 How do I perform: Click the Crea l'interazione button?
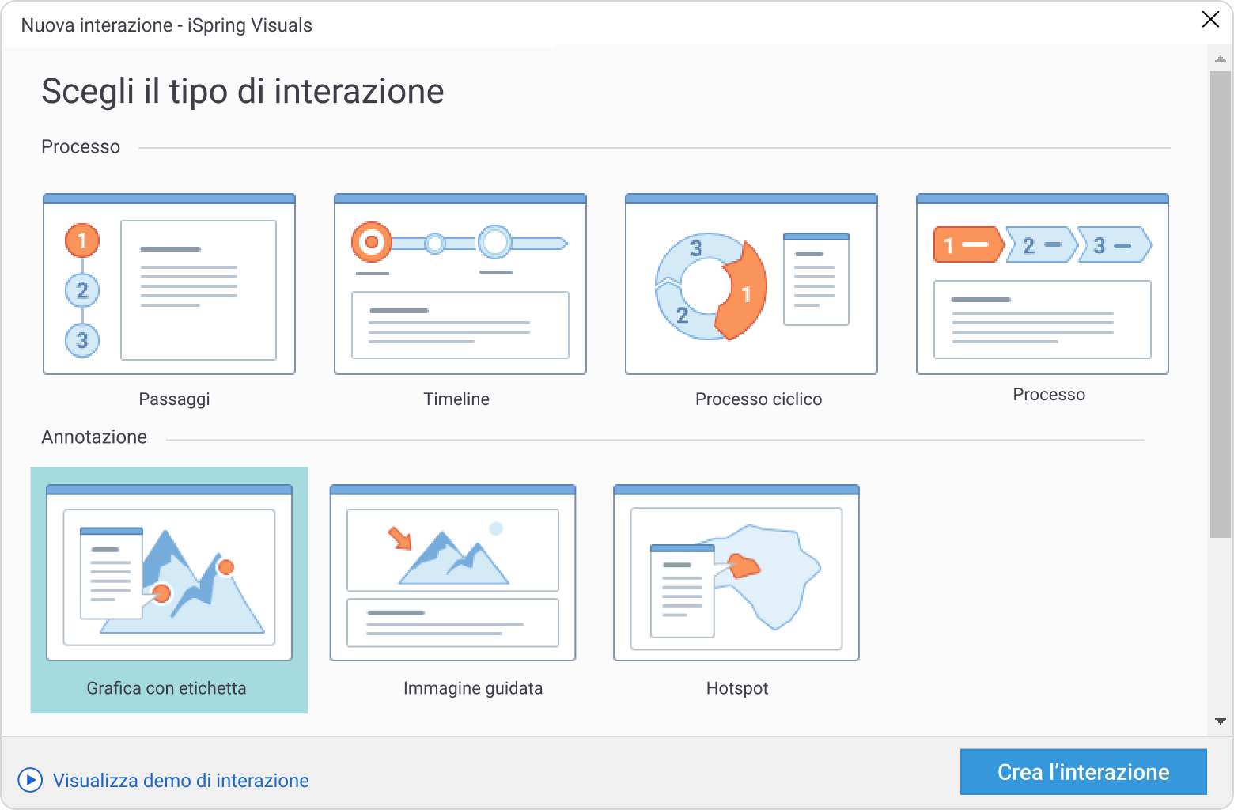pyautogui.click(x=1084, y=772)
